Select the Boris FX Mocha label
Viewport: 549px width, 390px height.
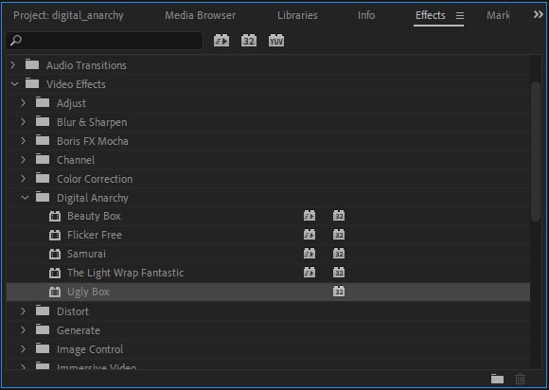pyautogui.click(x=93, y=141)
